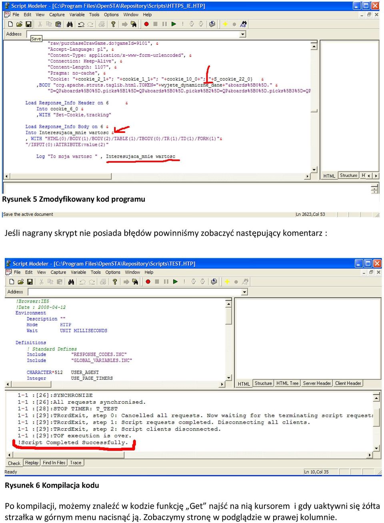Open File menu in HTTPS_IE.HTP window
384x523 pixels.
pos(16,15)
